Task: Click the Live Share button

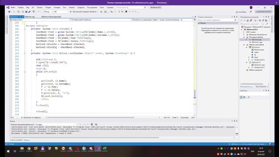Action: [241, 12]
